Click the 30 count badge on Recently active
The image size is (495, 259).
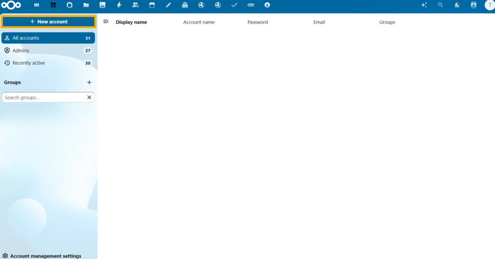88,63
